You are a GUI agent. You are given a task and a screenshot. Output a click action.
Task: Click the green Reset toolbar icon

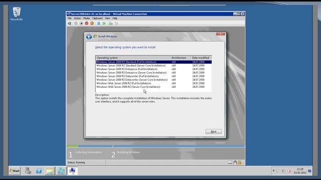104,23
